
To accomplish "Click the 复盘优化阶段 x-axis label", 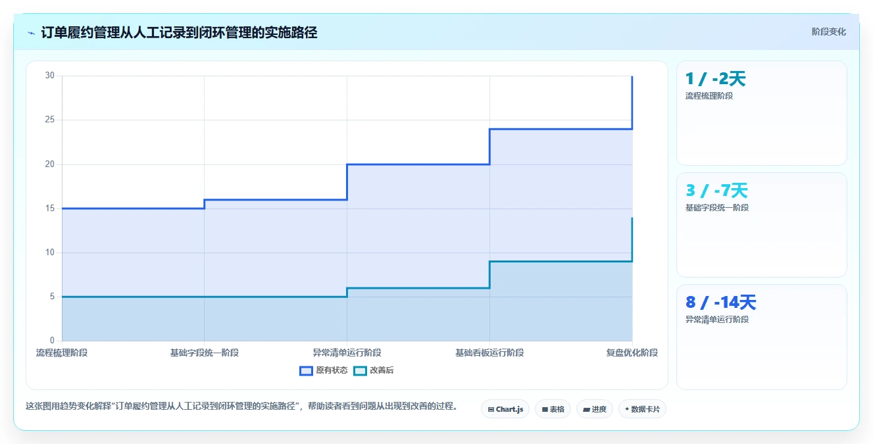I will pos(632,353).
